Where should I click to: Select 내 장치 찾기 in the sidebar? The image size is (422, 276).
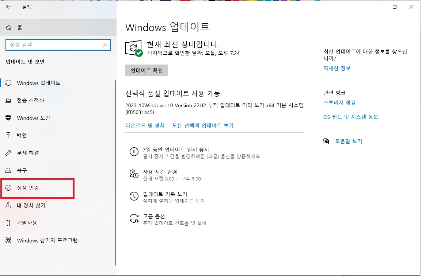click(x=58, y=205)
